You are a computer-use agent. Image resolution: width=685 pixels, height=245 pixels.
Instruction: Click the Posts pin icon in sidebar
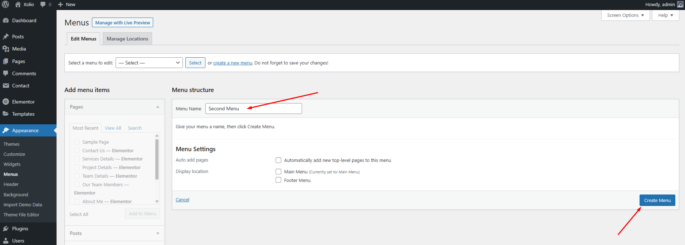point(6,37)
